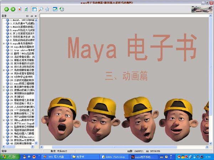The height and width of the screenshot is (160, 214).
Task: Open chapter 5 maya中路径火花动画
Action: pyautogui.click(x=22, y=30)
